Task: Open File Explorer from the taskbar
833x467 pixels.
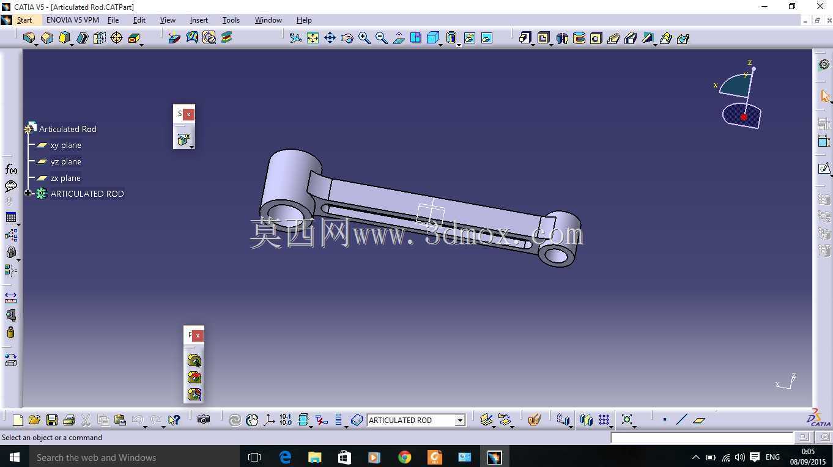Action: tap(314, 457)
